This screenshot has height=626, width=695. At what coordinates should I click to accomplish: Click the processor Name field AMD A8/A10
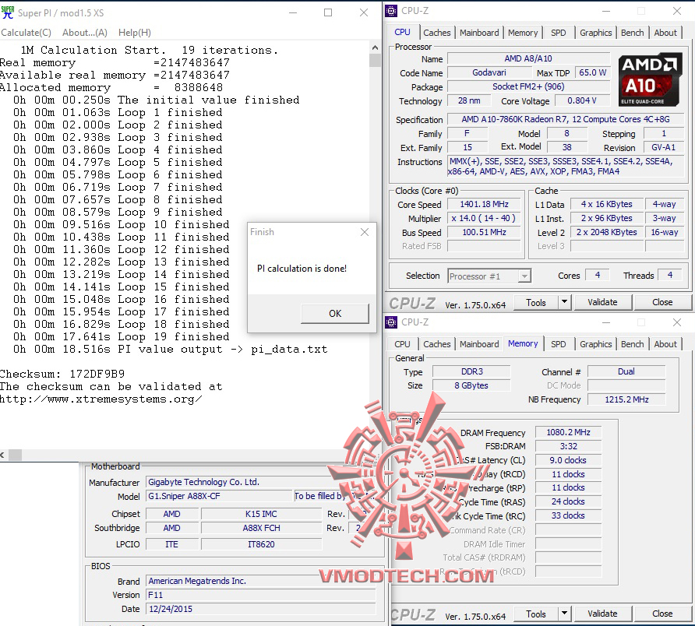point(528,58)
